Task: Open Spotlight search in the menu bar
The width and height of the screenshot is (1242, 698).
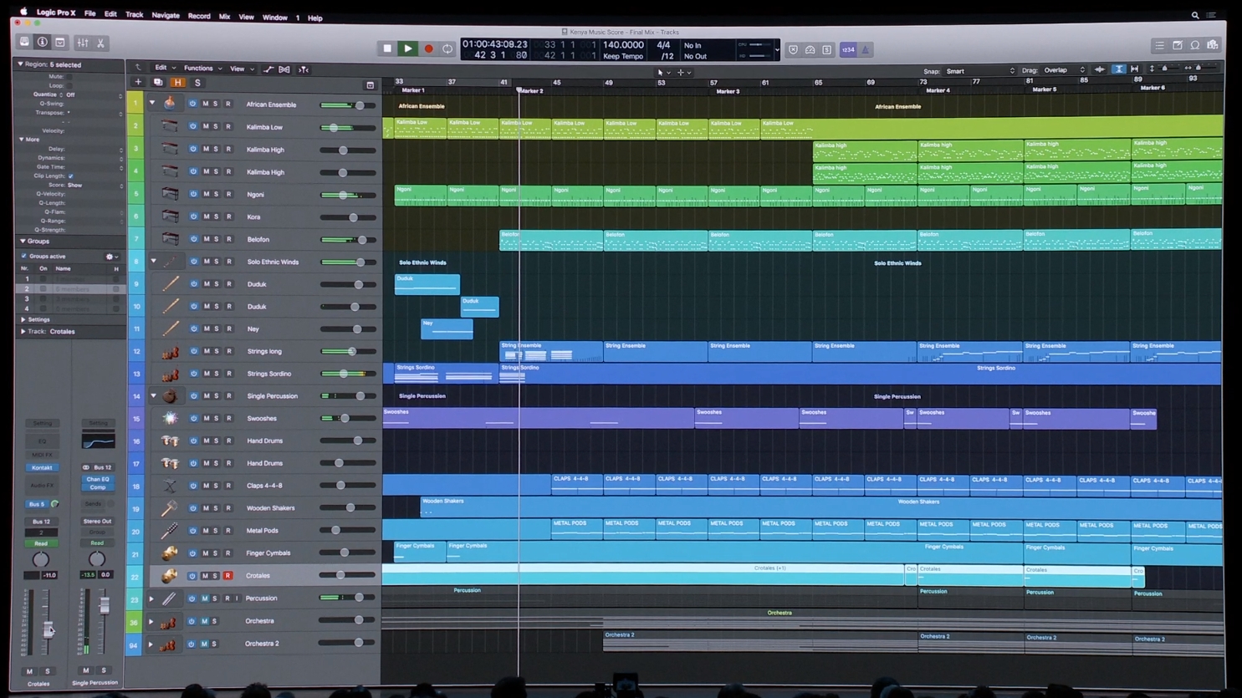Action: (1195, 15)
